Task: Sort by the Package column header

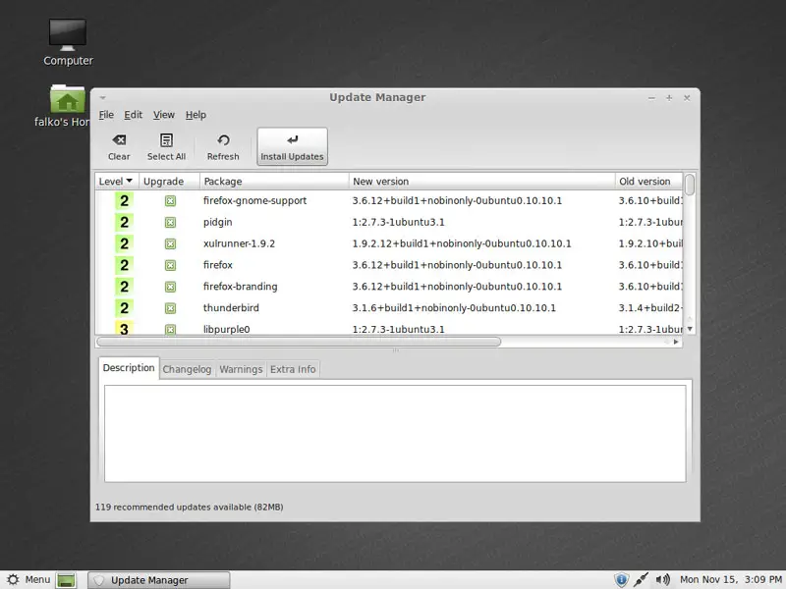Action: pyautogui.click(x=274, y=182)
